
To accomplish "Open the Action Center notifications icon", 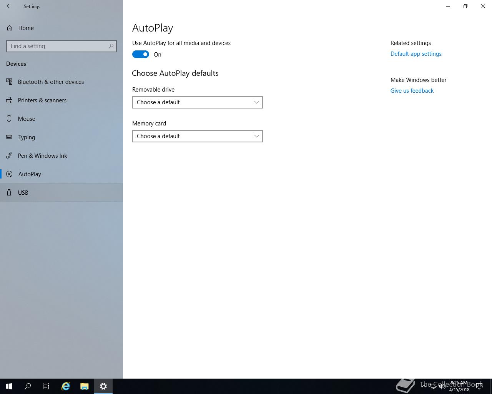I will point(480,386).
